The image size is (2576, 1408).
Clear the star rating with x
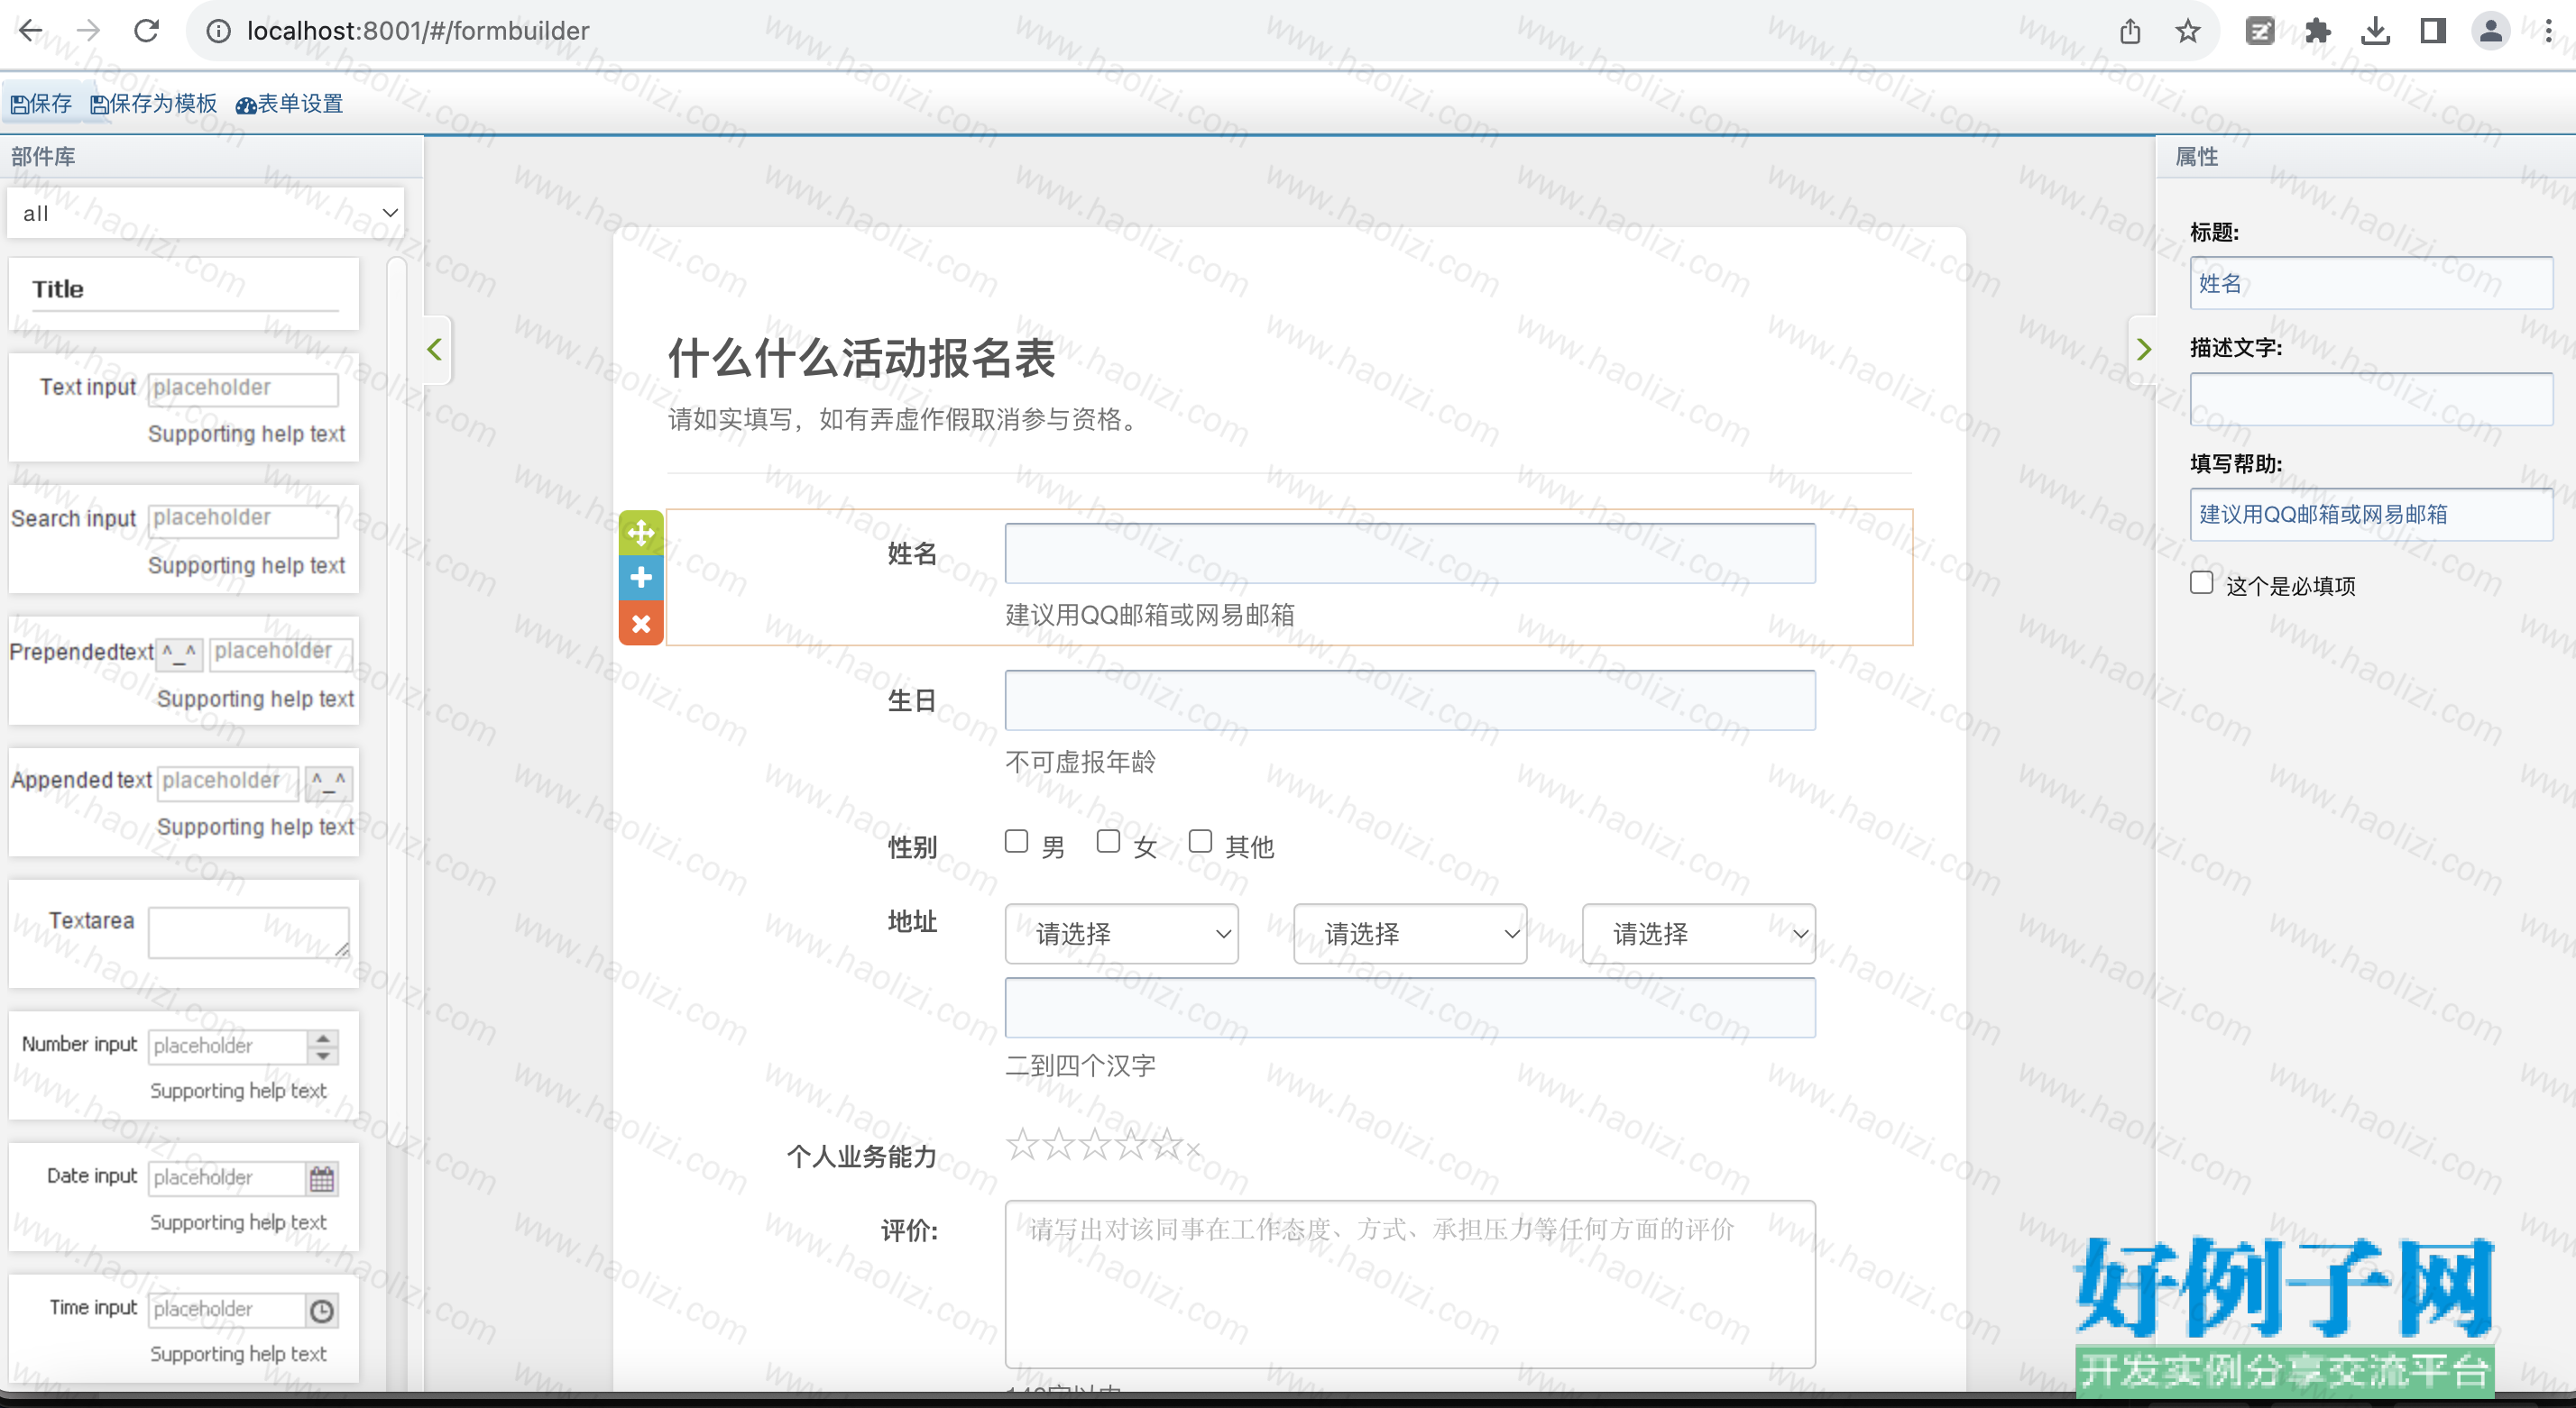point(1193,1149)
